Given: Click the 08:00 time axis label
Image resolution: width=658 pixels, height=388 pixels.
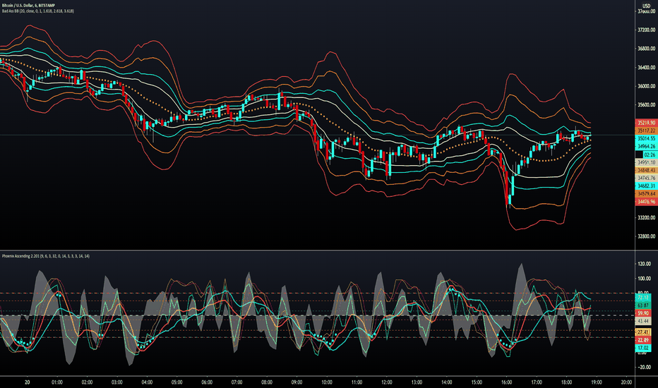Looking at the screenshot, I should 267,382.
